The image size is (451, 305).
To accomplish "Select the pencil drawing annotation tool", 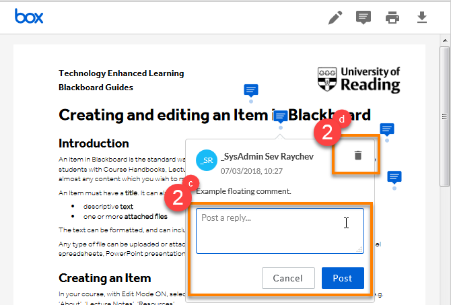I will click(x=335, y=18).
